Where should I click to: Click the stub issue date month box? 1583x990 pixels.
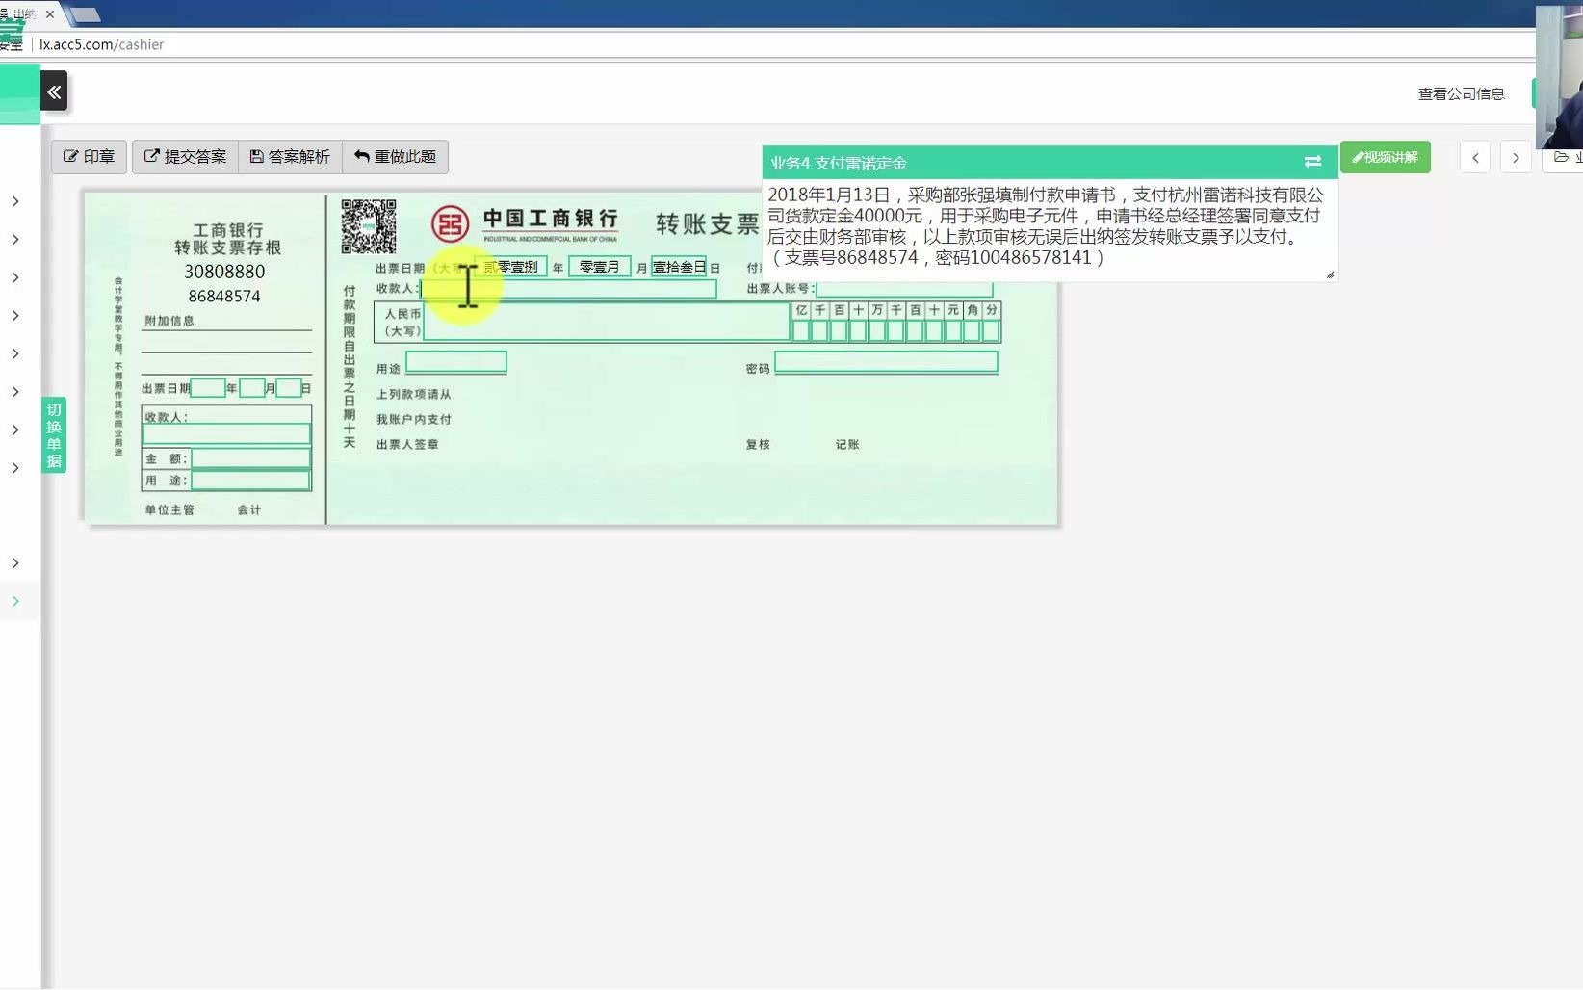tap(252, 388)
